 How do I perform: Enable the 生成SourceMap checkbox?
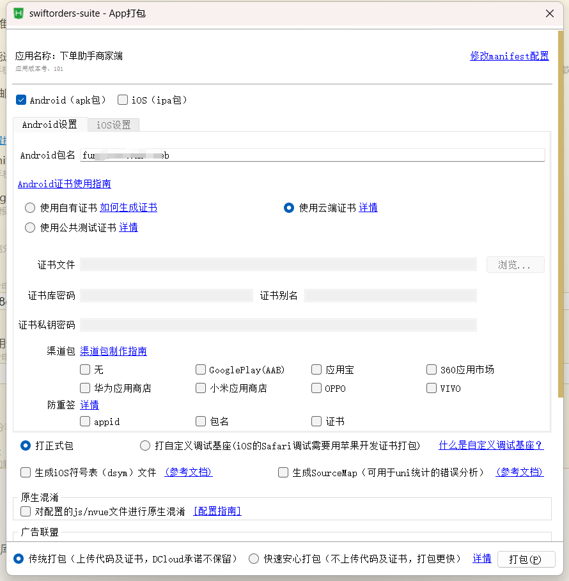pos(283,472)
